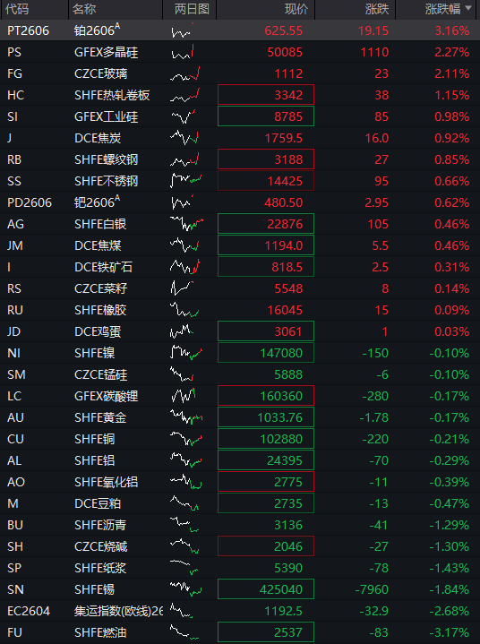Sort by the 涨跌幅 dropdown arrow
The image size is (480, 644).
[469, 9]
